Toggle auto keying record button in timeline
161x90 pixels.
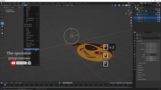[59, 83]
